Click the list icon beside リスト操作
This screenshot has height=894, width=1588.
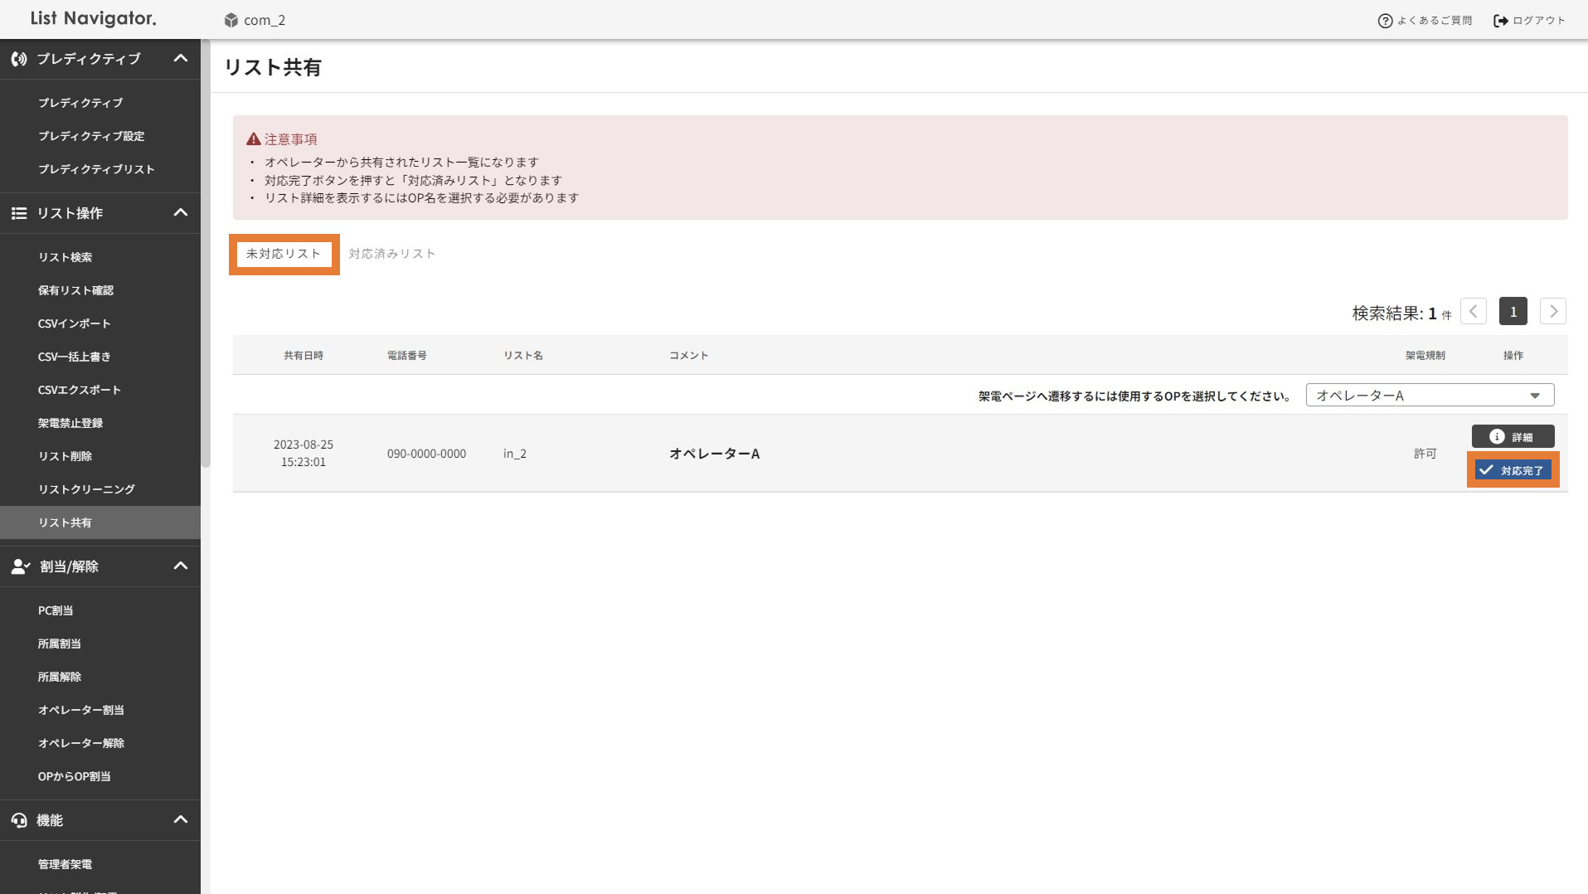pos(19,213)
